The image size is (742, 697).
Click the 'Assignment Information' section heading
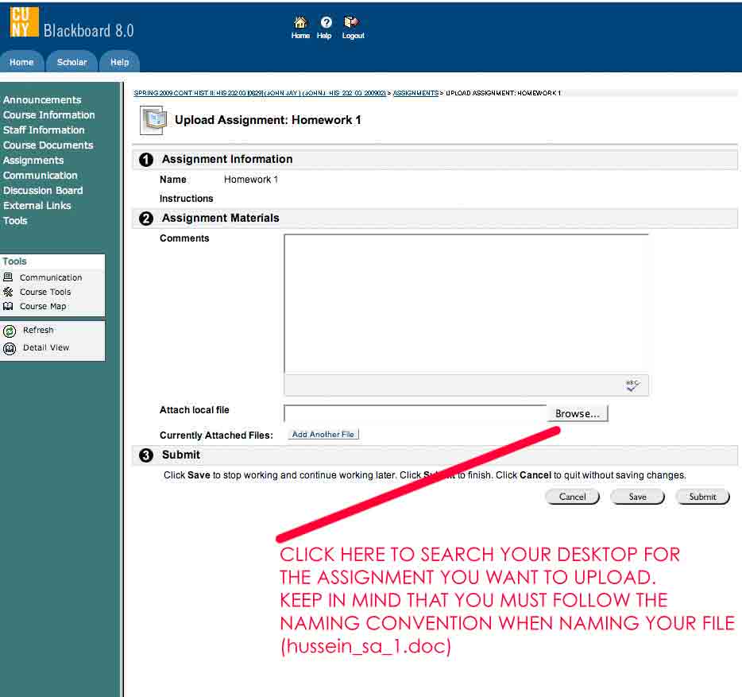coord(227,159)
